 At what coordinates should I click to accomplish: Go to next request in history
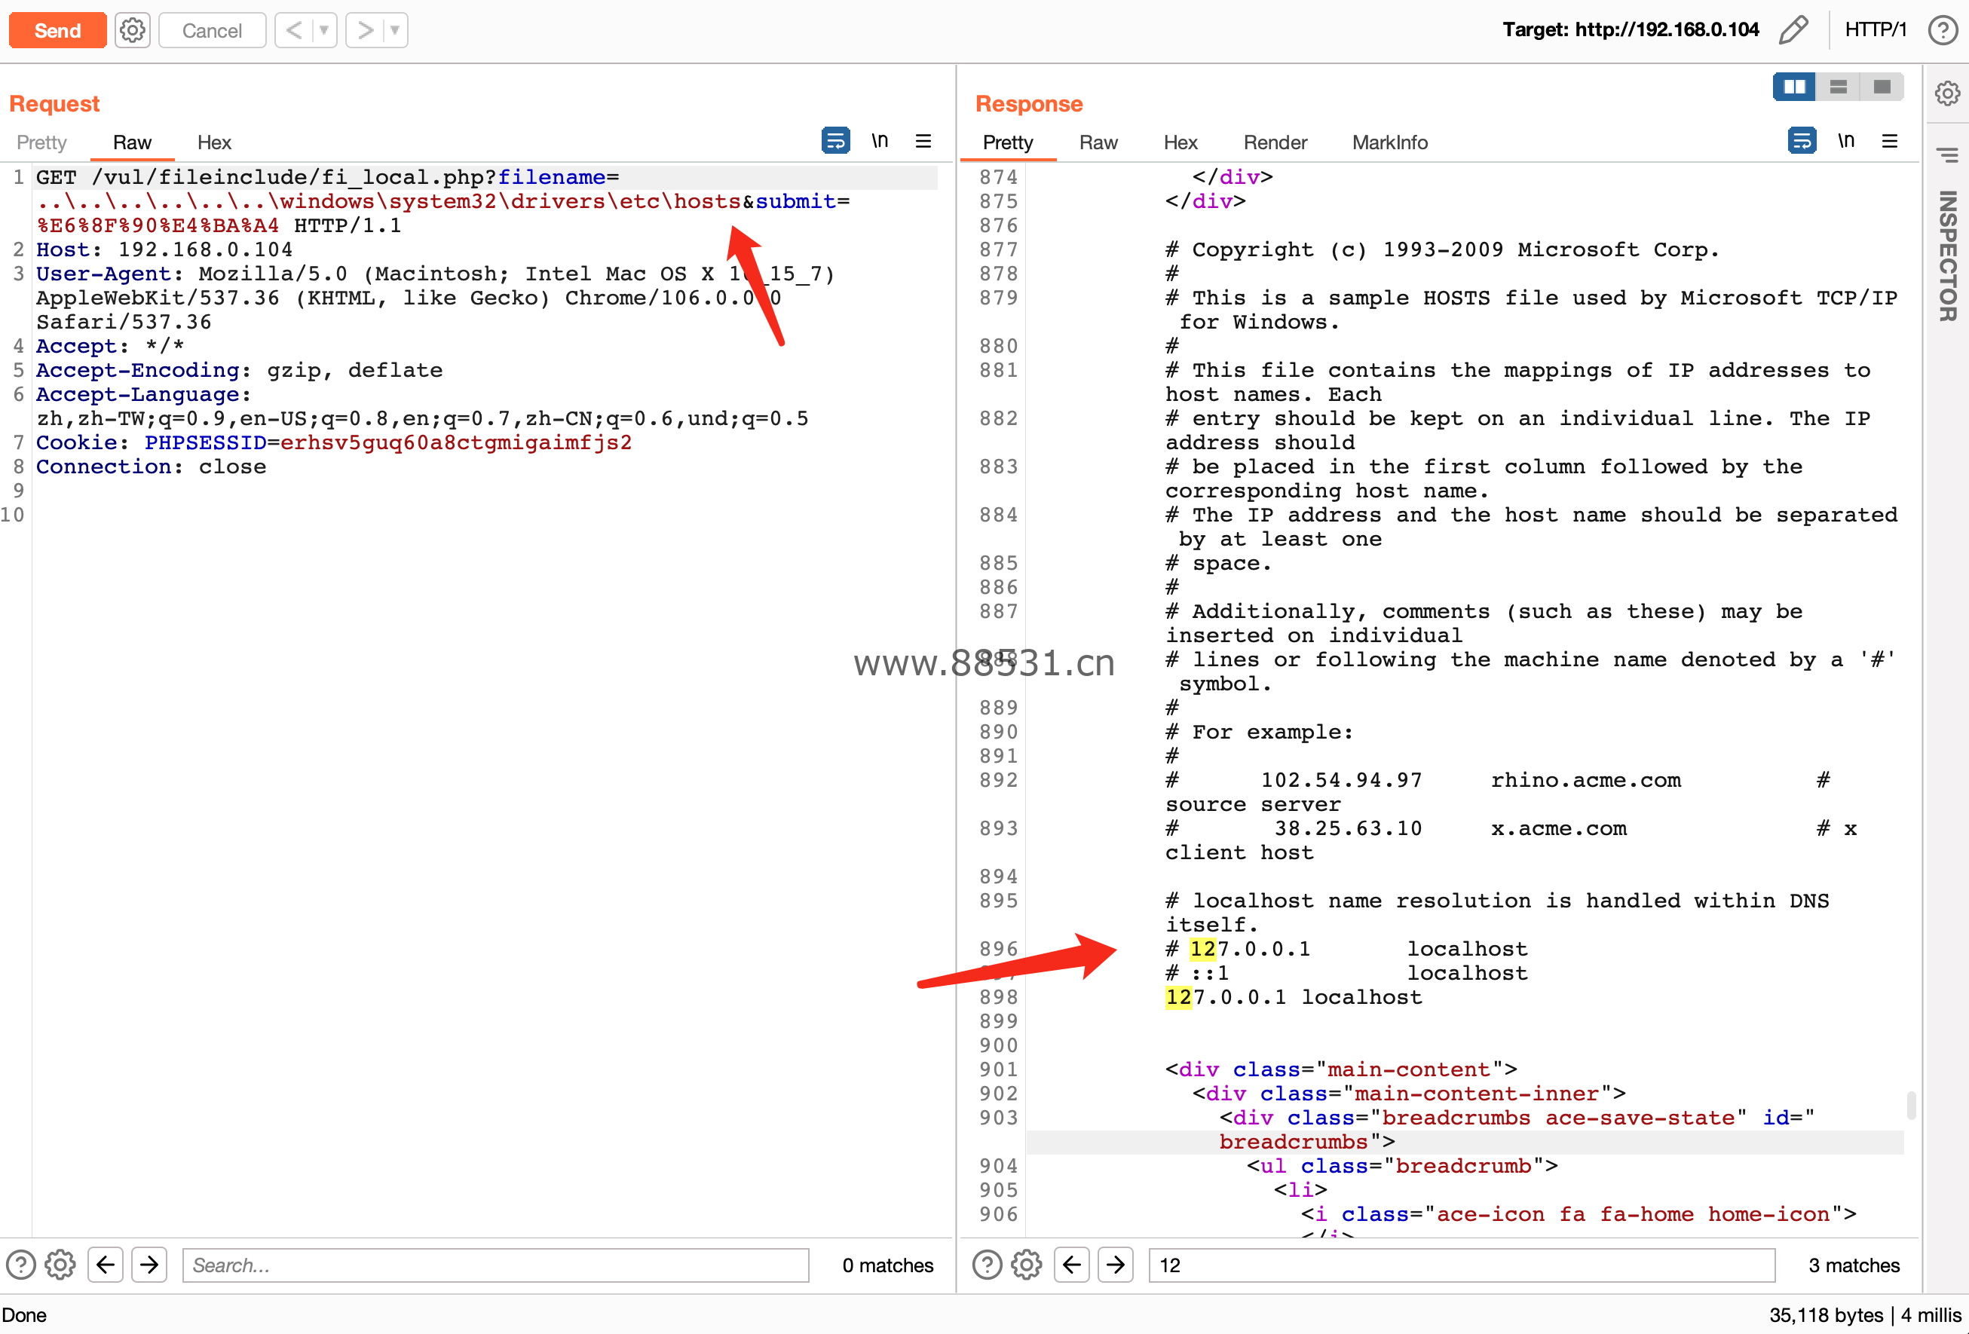[x=365, y=30]
